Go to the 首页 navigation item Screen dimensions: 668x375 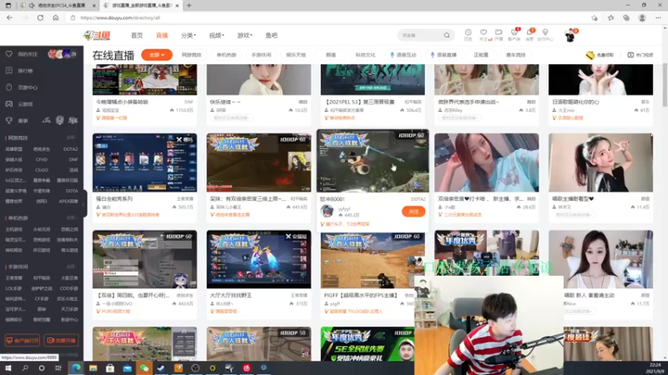pyautogui.click(x=137, y=35)
